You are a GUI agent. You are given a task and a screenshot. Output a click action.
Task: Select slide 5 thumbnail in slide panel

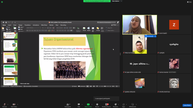tap(10, 45)
